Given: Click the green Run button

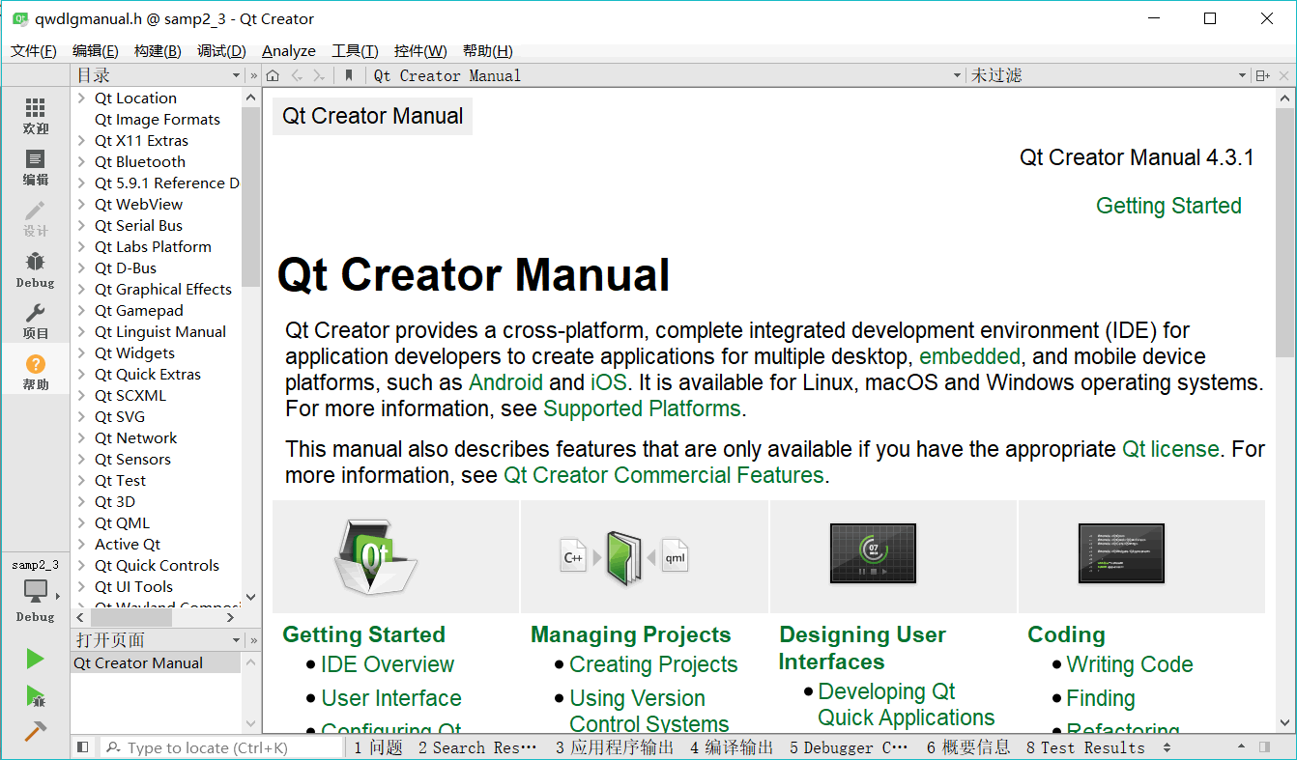Looking at the screenshot, I should tap(35, 659).
